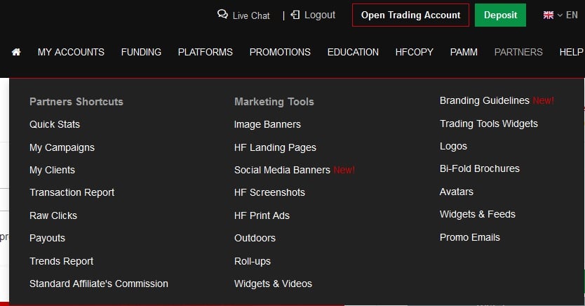Open the PLATFORMS menu
Screen dimensions: 585x306
(206, 52)
